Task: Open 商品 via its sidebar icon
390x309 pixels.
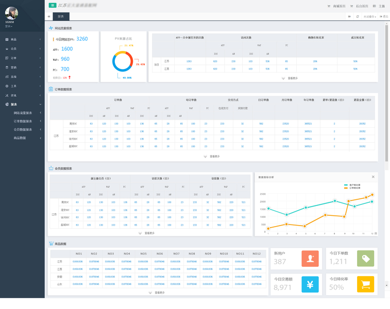Action: tap(7, 40)
